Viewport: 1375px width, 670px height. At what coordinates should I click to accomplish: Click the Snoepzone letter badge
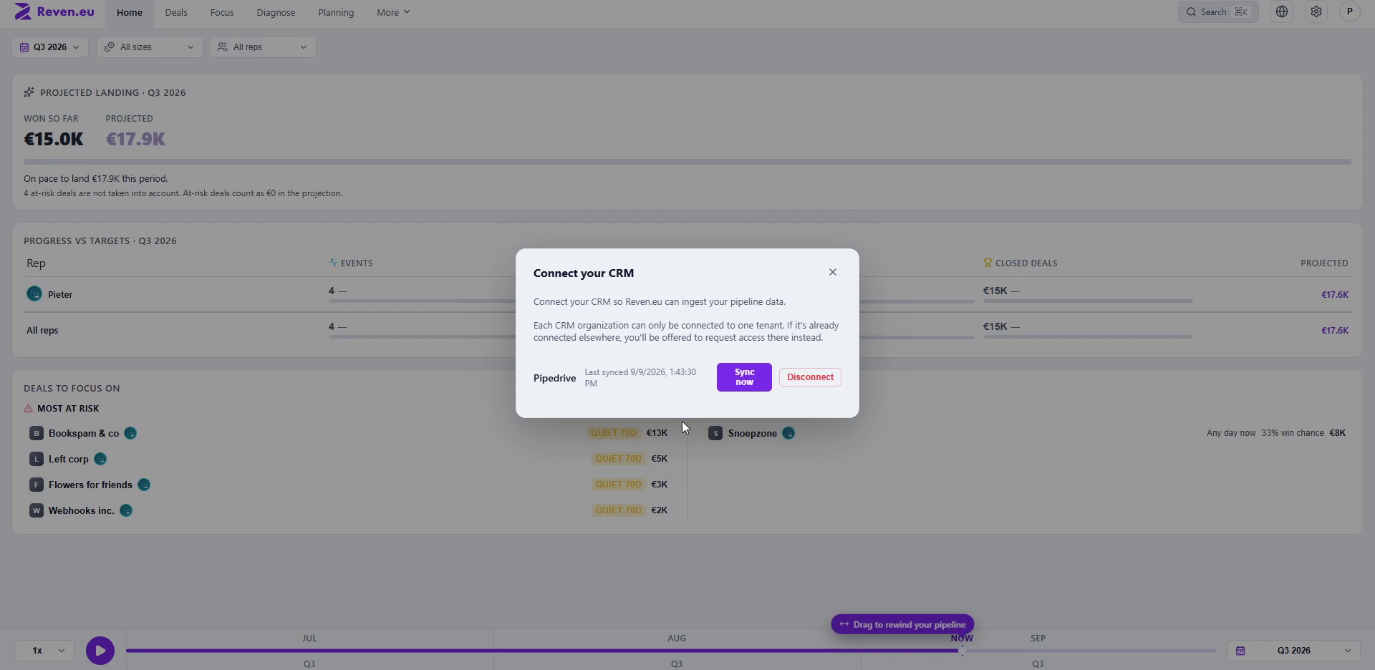pos(715,433)
